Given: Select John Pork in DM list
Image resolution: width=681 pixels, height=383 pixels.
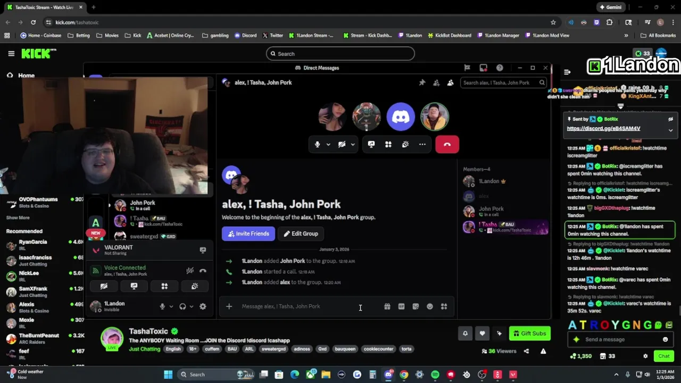Looking at the screenshot, I should (160, 205).
